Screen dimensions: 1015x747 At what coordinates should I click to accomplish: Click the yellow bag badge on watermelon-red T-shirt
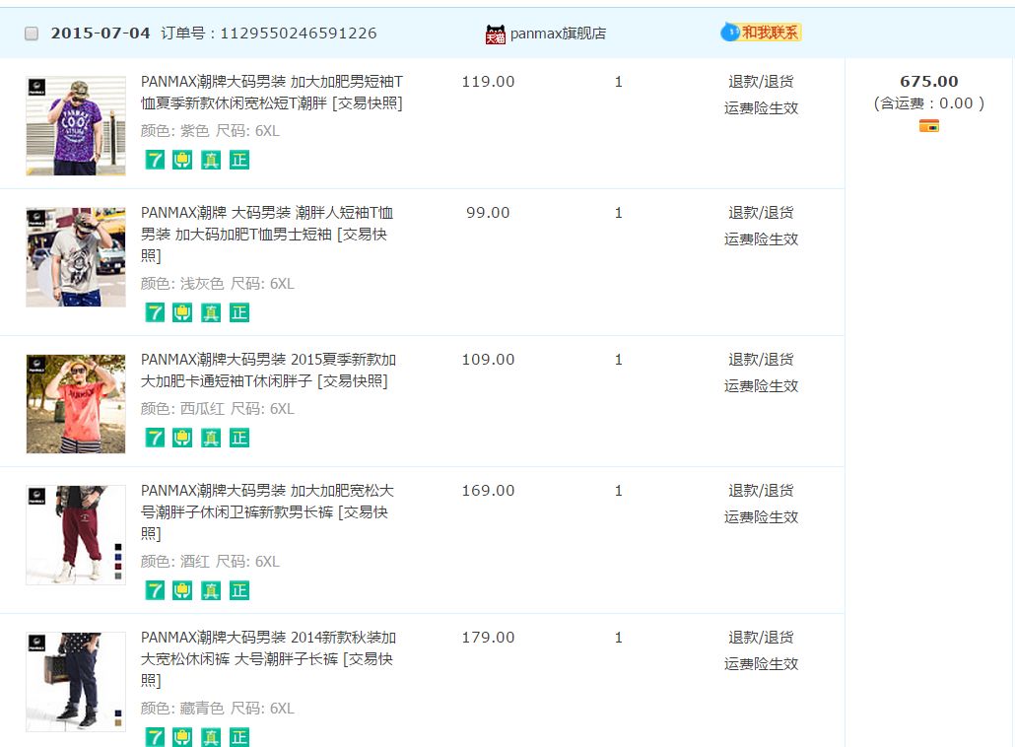(x=182, y=438)
